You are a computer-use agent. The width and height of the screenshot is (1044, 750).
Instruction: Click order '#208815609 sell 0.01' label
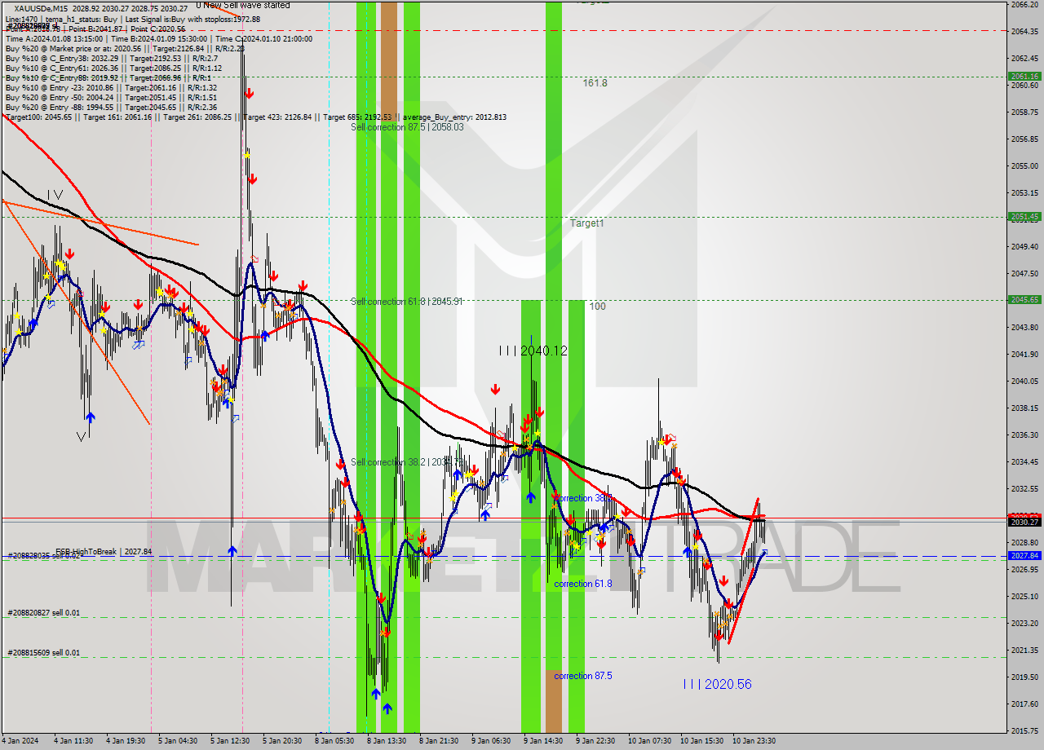(x=44, y=653)
